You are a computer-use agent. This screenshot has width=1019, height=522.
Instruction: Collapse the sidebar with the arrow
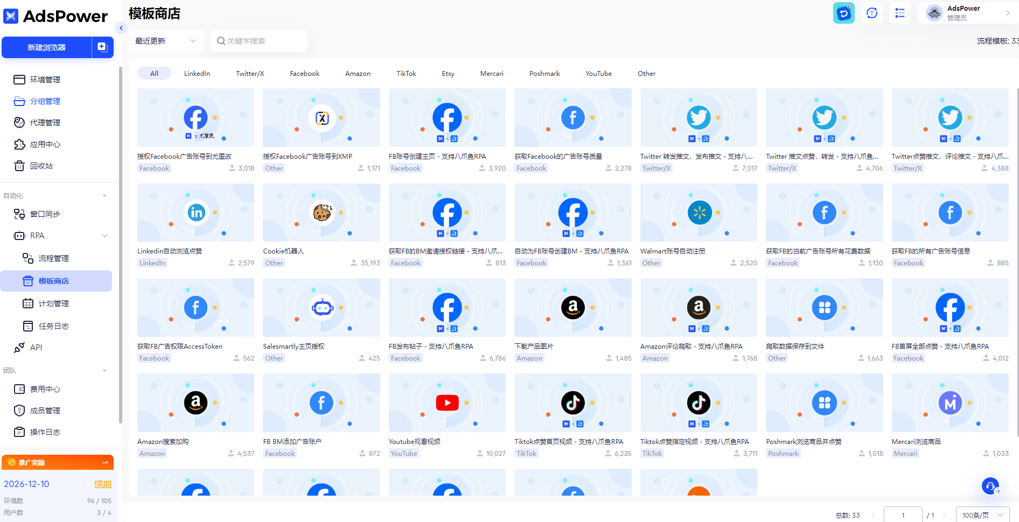click(121, 28)
